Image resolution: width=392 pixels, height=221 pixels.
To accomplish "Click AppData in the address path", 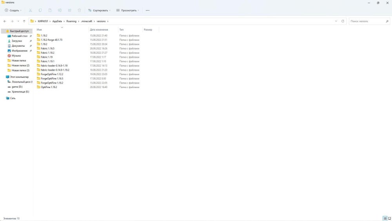I will (57, 21).
